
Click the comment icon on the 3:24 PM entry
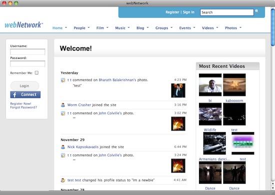coord(63,155)
